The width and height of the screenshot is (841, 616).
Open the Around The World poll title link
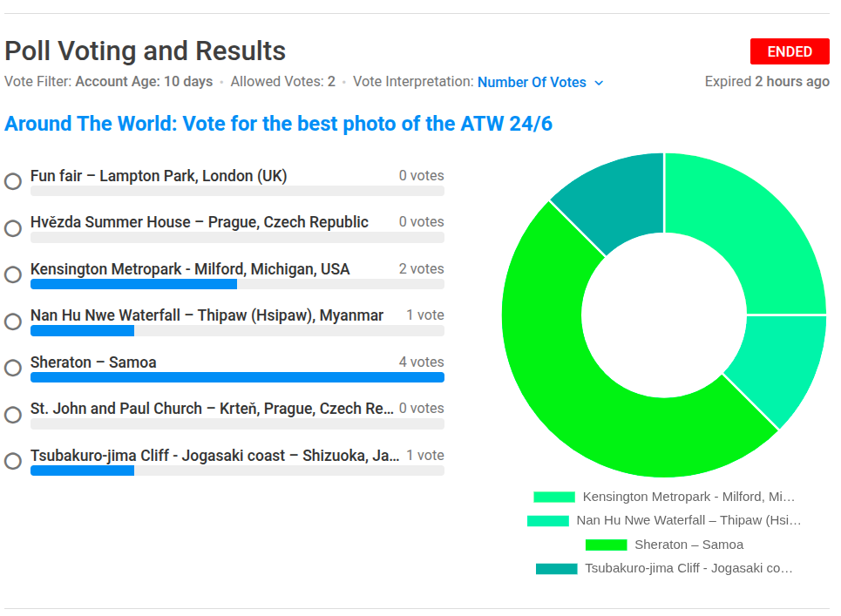pos(278,124)
